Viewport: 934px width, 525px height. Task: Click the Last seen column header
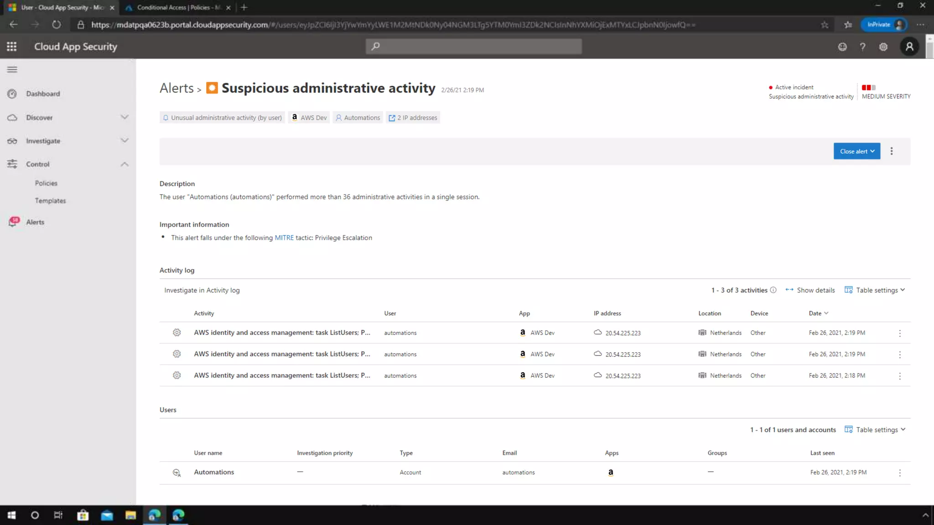point(822,453)
